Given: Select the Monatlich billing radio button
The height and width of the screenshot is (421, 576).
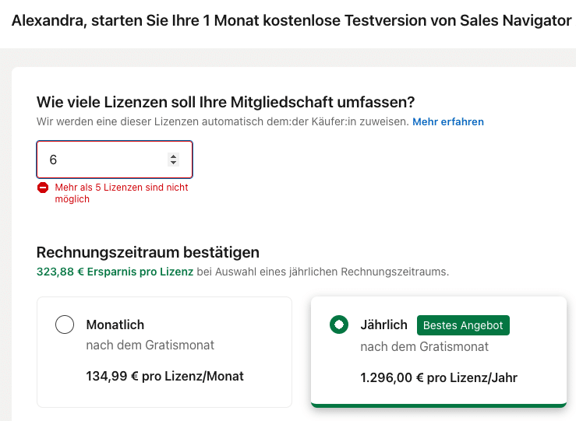Looking at the screenshot, I should pos(65,325).
